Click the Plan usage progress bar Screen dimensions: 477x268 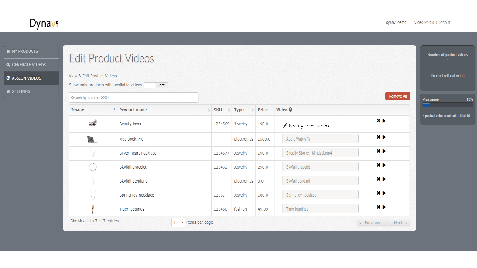click(447, 104)
